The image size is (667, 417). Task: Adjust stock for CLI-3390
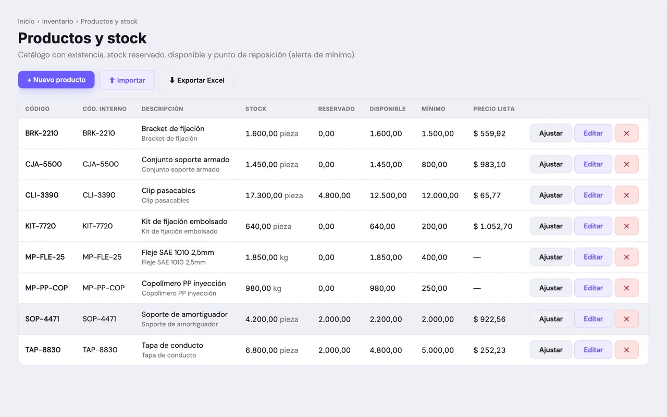pos(551,195)
